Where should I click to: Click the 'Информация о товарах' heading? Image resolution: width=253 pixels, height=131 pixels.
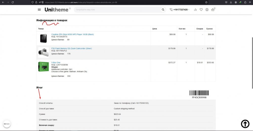point(52,20)
